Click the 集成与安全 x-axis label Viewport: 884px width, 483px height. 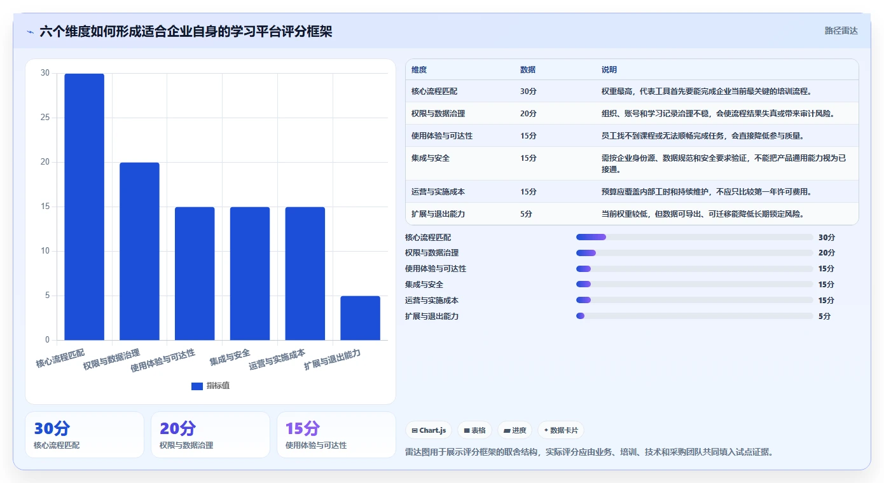[230, 357]
